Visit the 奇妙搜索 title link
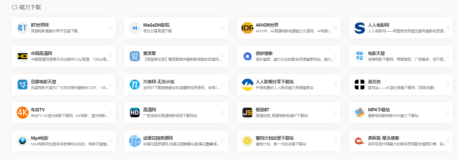This screenshot has height=160, width=458. (x=264, y=53)
